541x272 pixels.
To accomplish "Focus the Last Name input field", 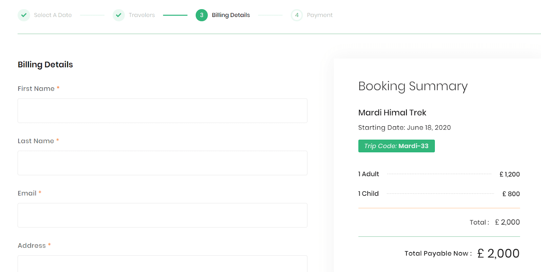I will tap(162, 163).
